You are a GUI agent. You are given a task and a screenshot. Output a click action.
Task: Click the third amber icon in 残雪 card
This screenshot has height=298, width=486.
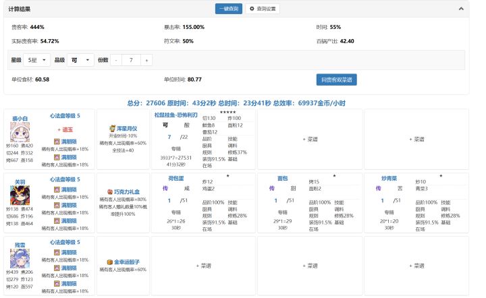[x=57, y=283]
